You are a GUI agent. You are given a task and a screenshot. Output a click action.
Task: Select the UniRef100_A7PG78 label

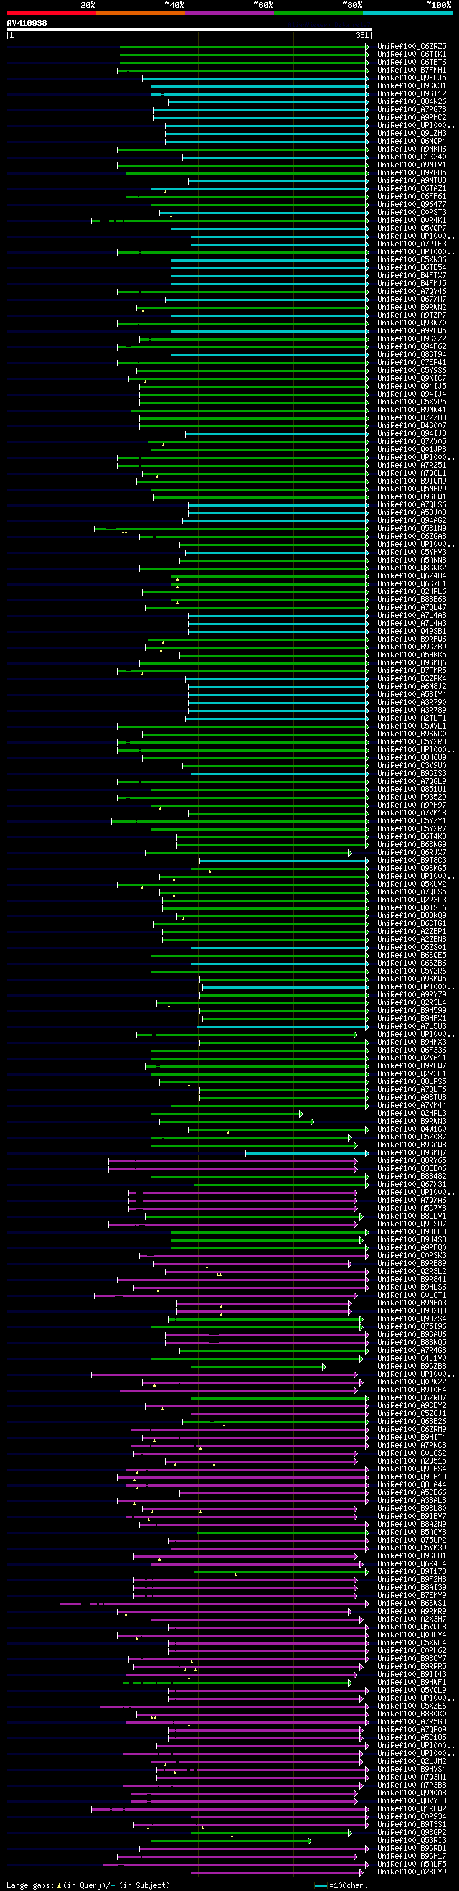coord(412,110)
